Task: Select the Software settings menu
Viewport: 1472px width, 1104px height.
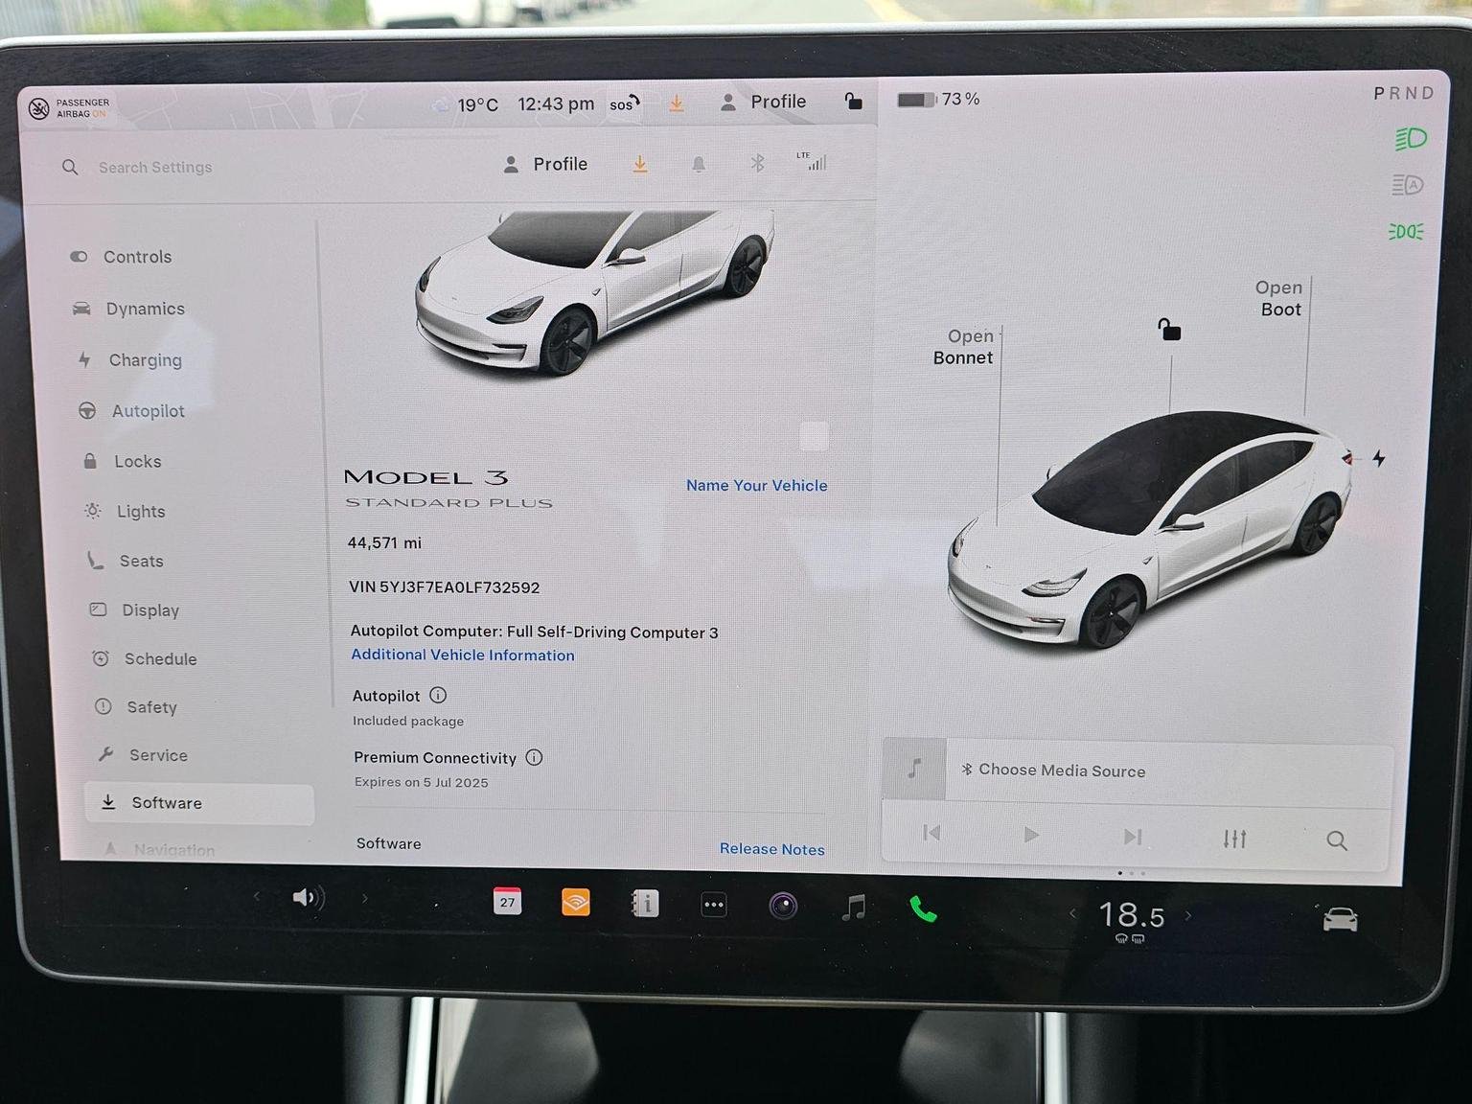Action: [x=199, y=803]
